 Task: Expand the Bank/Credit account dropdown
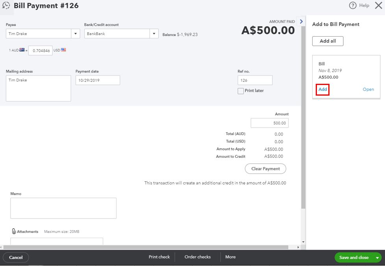coord(154,33)
